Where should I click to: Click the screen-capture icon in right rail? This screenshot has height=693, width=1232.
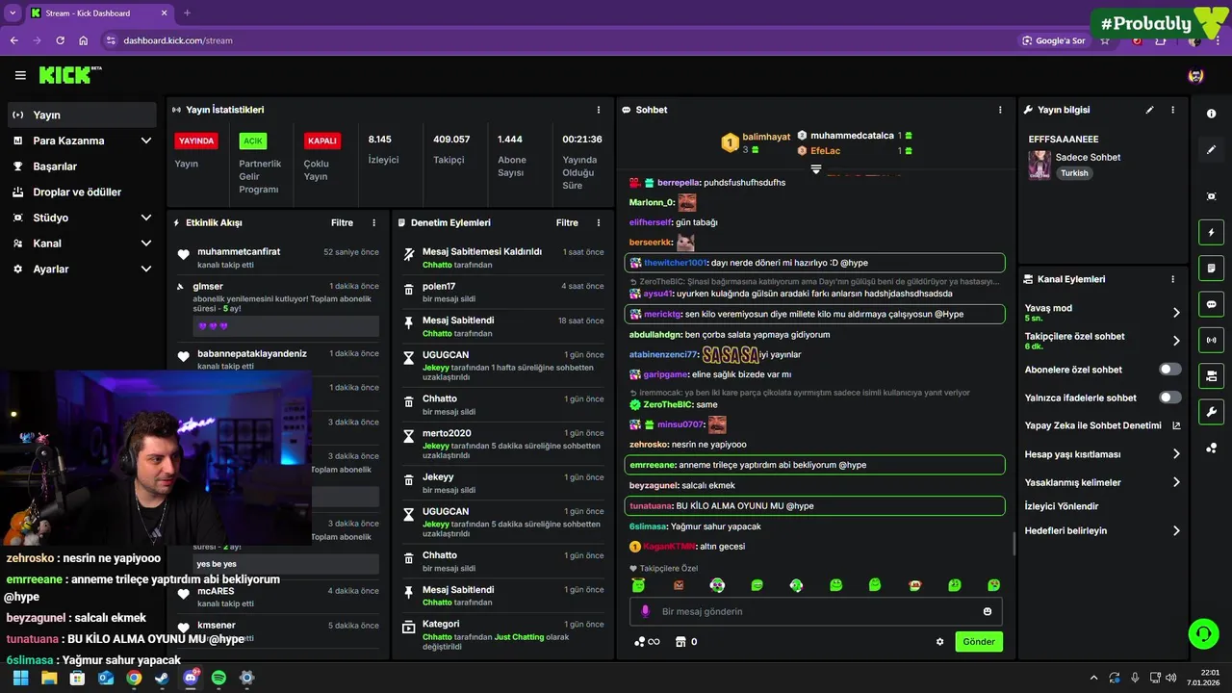pyautogui.click(x=1211, y=196)
